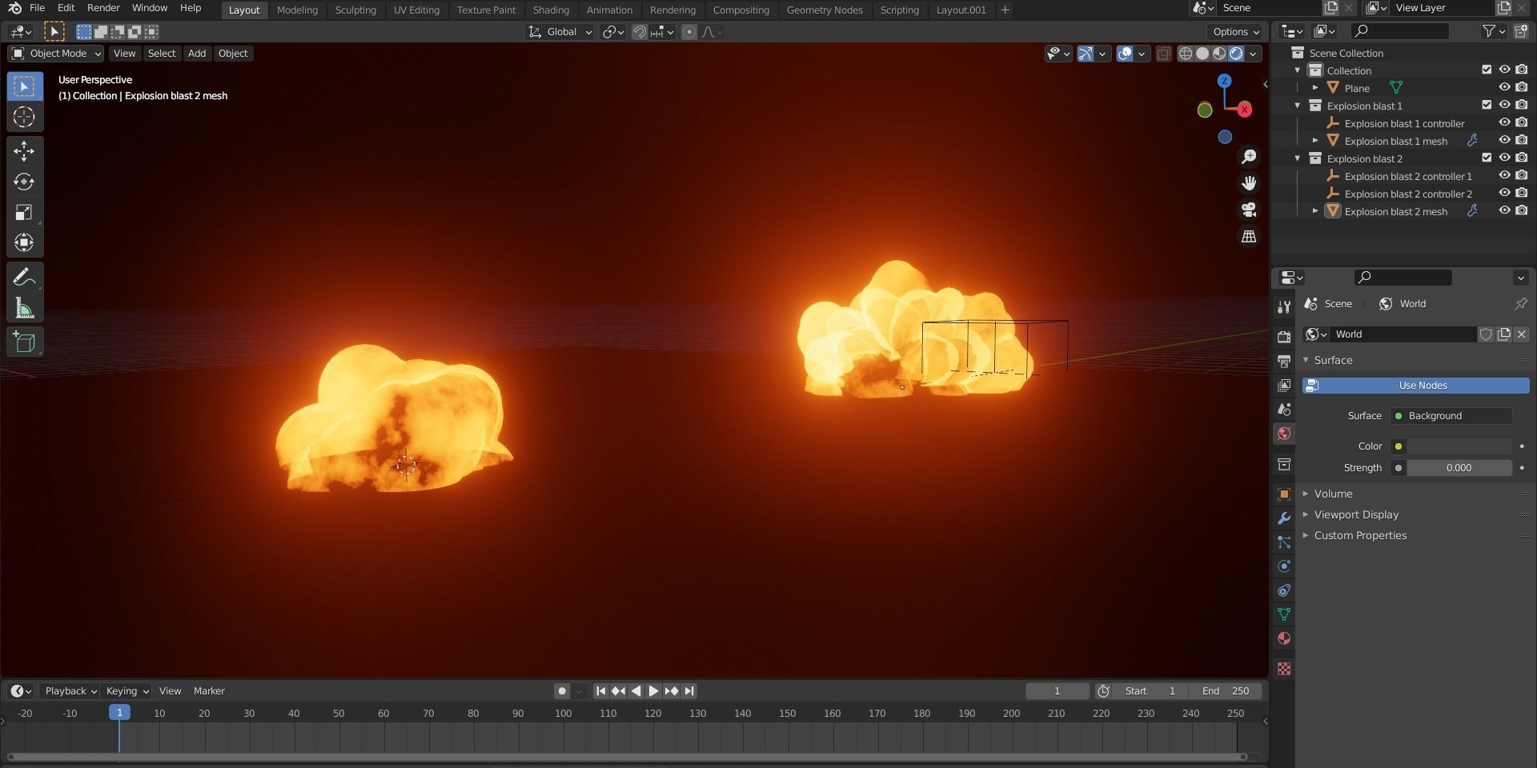Screen dimensions: 1537x768
Task: Open the Render Properties tab
Action: point(1284,337)
